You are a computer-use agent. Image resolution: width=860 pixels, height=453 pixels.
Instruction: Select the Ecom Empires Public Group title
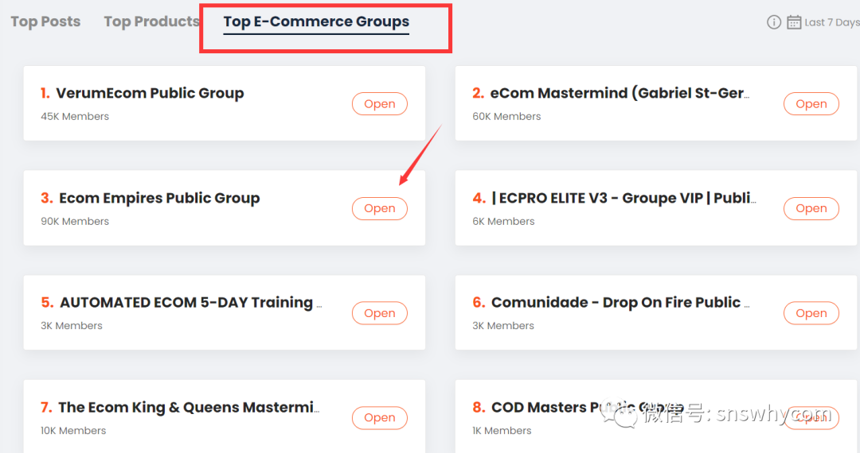coord(159,198)
